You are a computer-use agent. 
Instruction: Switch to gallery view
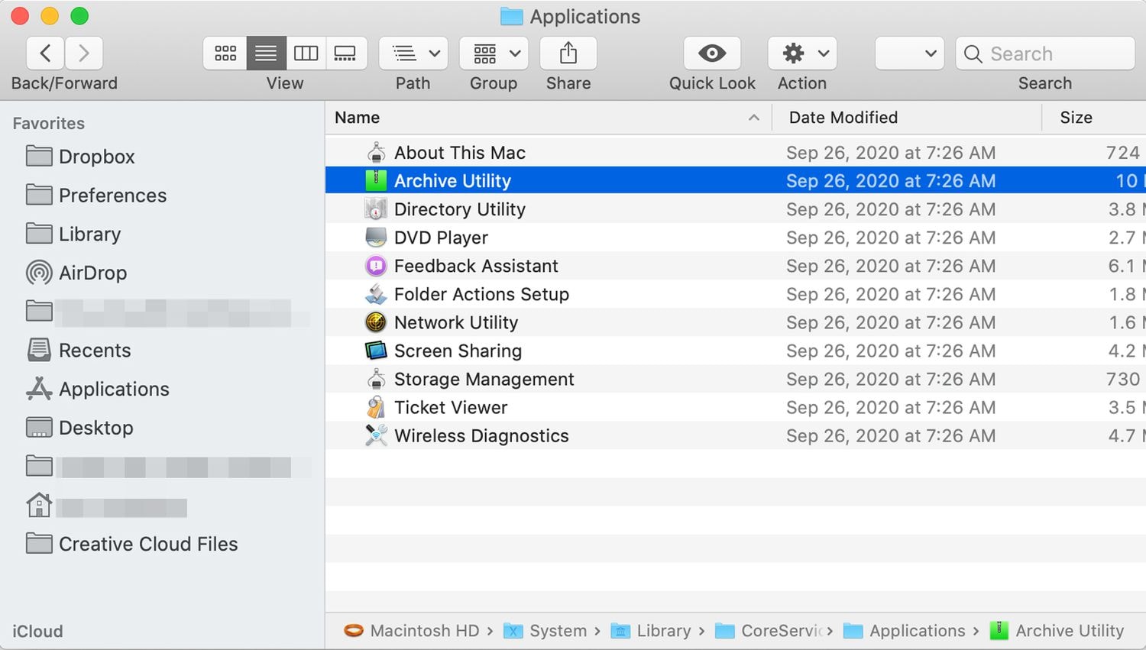(346, 53)
